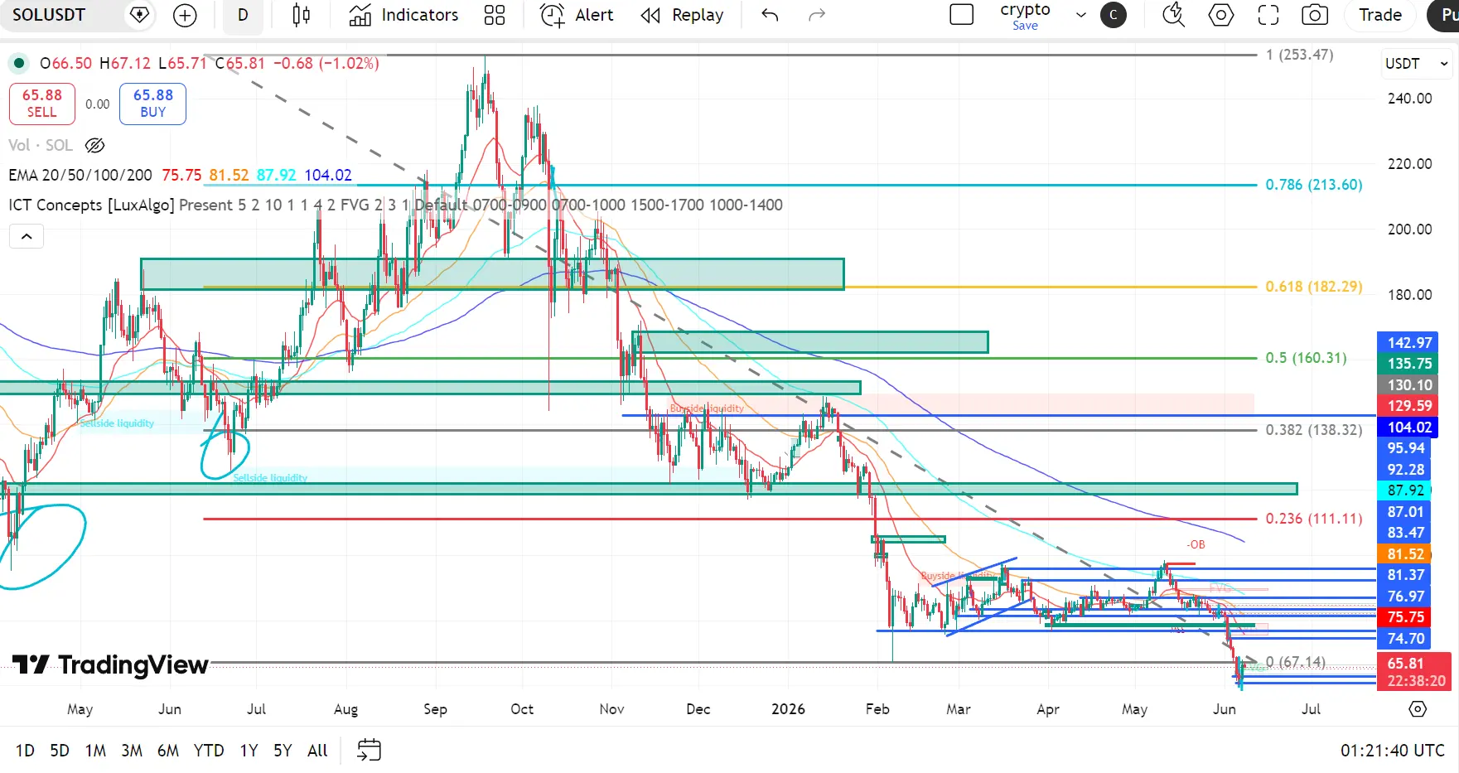The height and width of the screenshot is (773, 1459).
Task: Select the 6M date range
Action: click(168, 751)
